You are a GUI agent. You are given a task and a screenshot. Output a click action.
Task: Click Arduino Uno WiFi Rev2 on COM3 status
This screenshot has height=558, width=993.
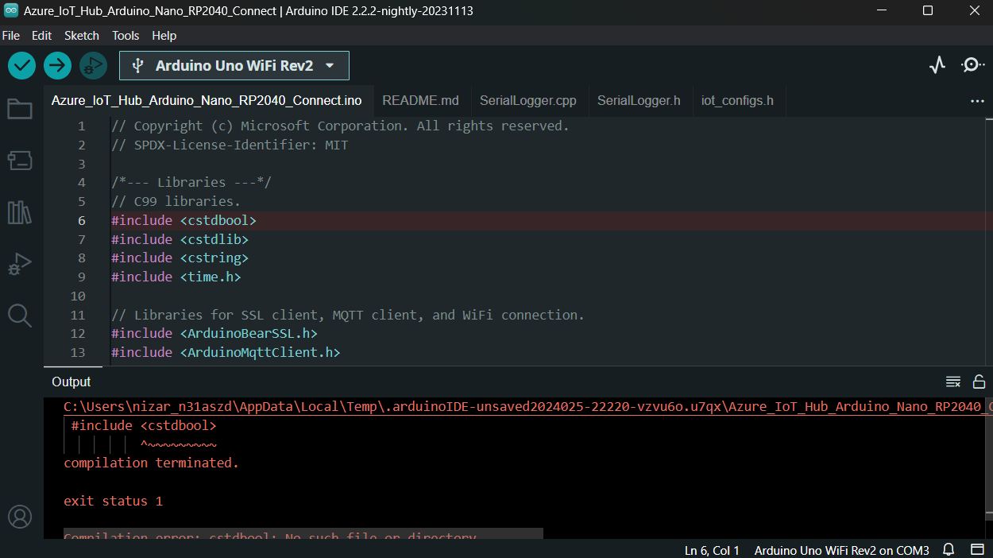(x=842, y=550)
